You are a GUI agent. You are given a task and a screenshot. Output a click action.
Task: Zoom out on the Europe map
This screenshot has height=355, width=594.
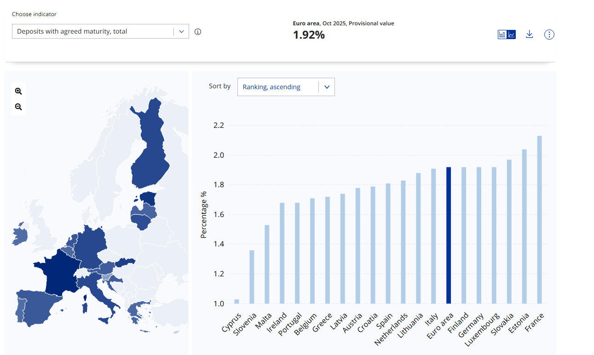(x=18, y=107)
